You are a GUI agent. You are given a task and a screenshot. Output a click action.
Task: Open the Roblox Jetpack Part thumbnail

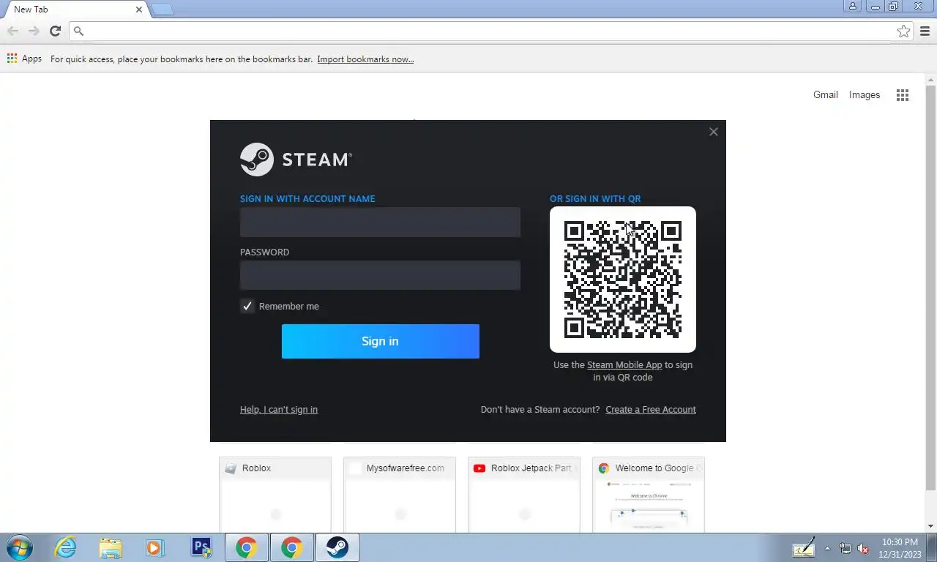click(524, 494)
